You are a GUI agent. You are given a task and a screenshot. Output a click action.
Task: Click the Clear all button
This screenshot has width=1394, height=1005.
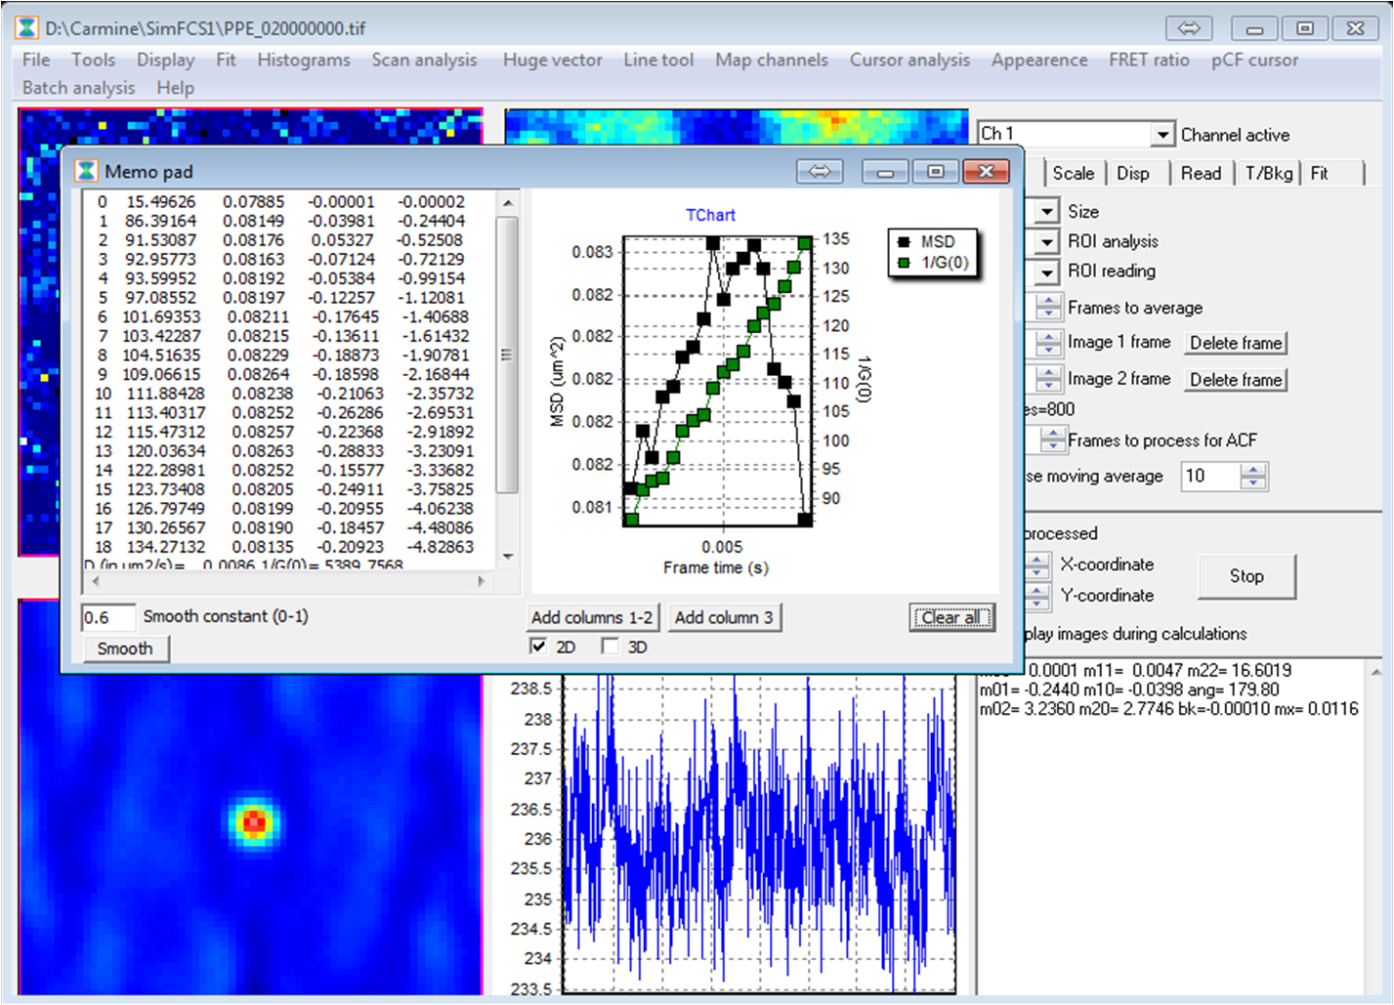(950, 617)
